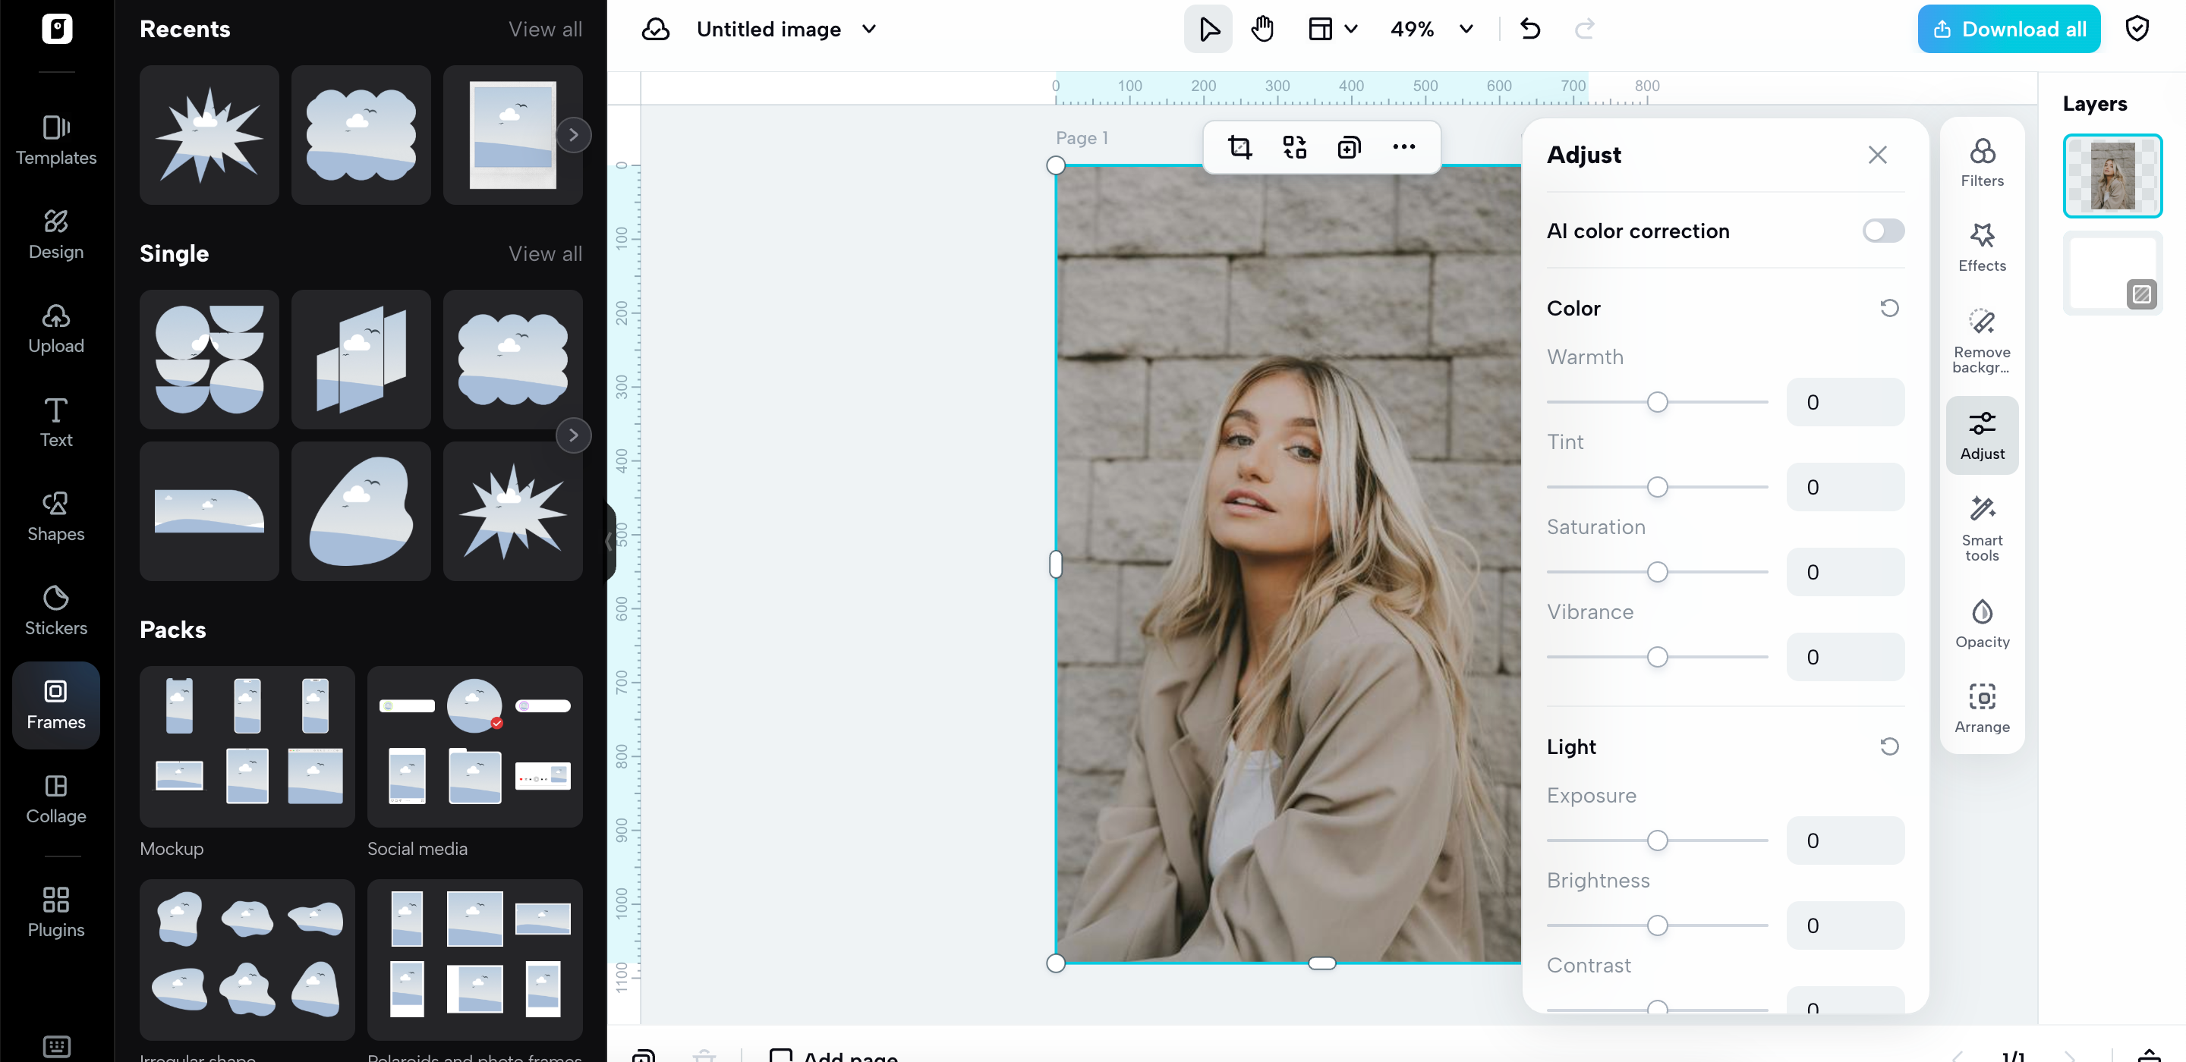Click View all next to Recents
This screenshot has height=1062, width=2186.
tap(545, 29)
